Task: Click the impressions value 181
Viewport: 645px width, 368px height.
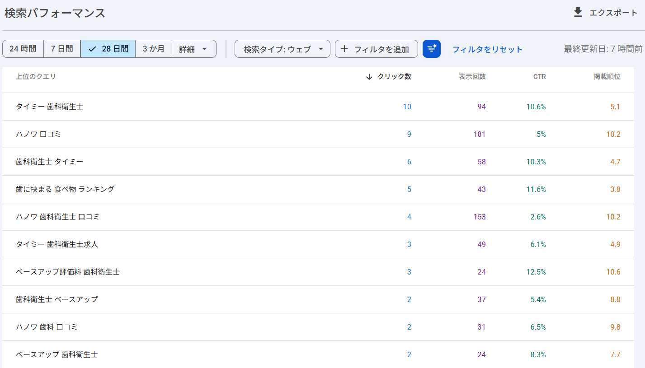Action: click(480, 134)
